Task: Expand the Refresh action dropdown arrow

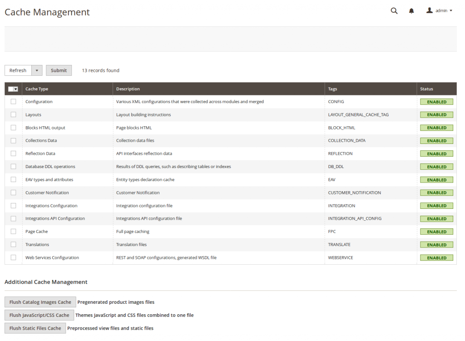Action: 38,70
